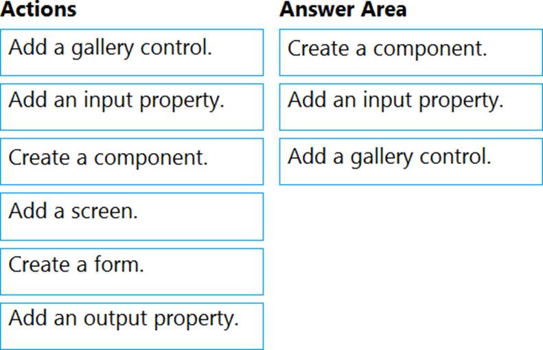Select the 'Add a screen.' action box
The width and height of the screenshot is (543, 350).
(x=132, y=217)
